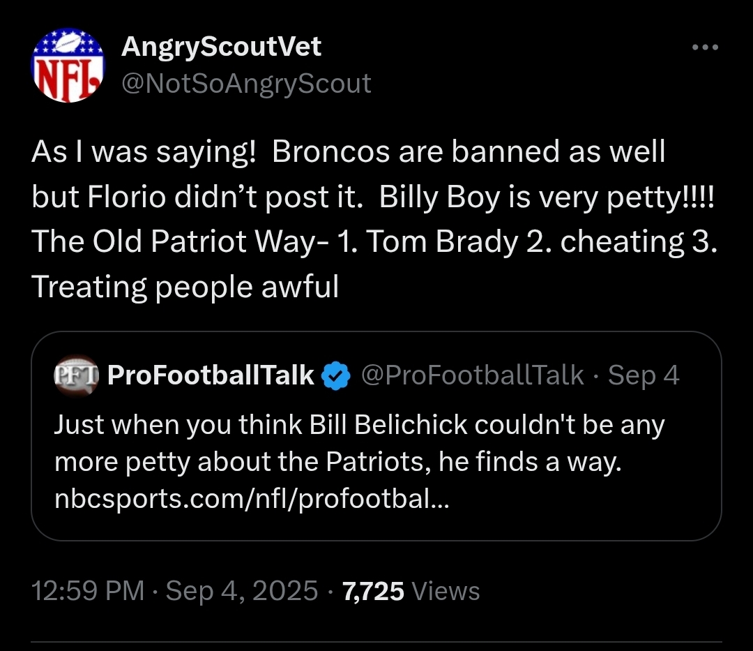The height and width of the screenshot is (651, 753).
Task: Open the three-dot more options menu
Action: [x=705, y=48]
